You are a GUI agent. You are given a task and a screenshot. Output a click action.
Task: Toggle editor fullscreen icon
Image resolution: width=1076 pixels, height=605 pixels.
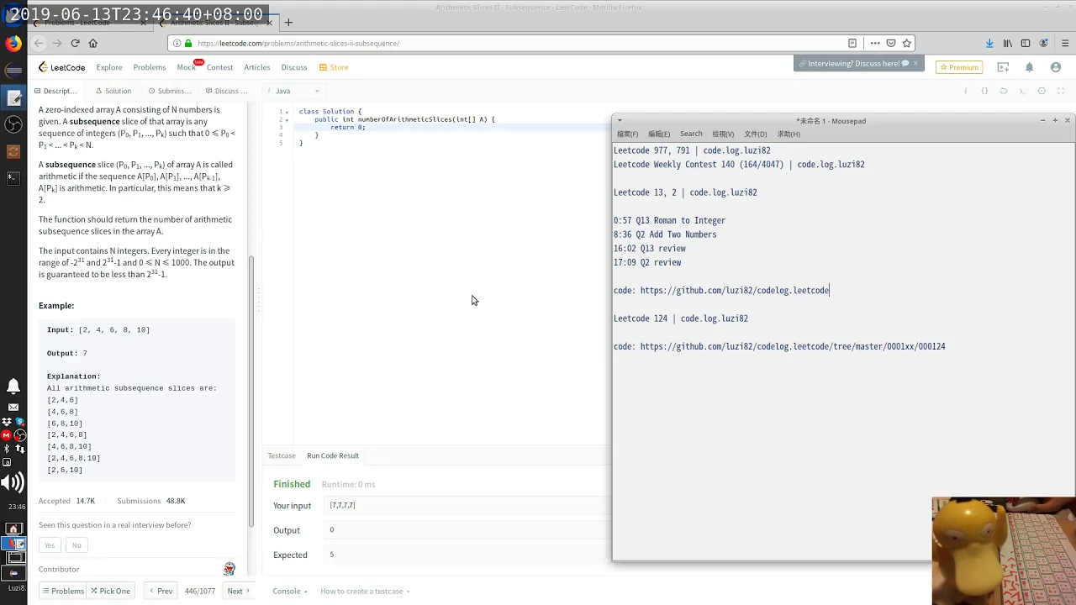click(1062, 91)
